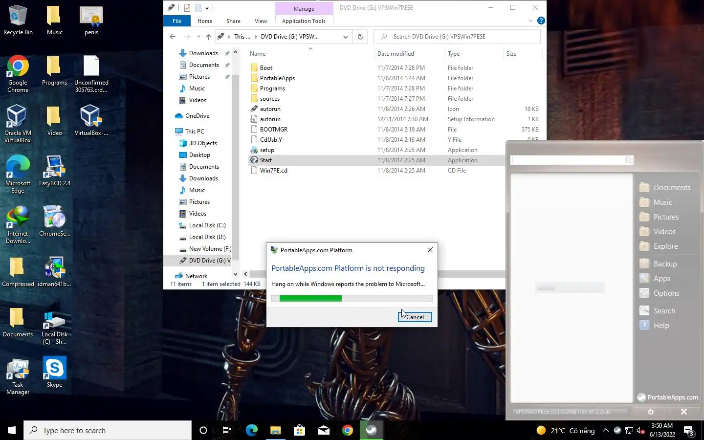Open Task Manager desktop shortcut

[x=18, y=376]
